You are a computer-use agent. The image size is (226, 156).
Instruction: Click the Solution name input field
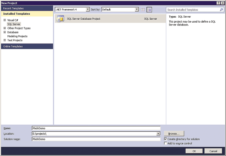[96, 139]
